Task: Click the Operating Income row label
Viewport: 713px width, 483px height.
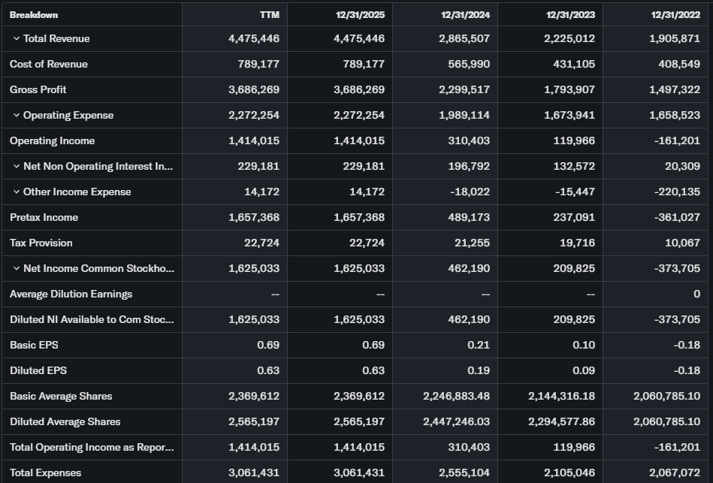Action: tap(52, 140)
